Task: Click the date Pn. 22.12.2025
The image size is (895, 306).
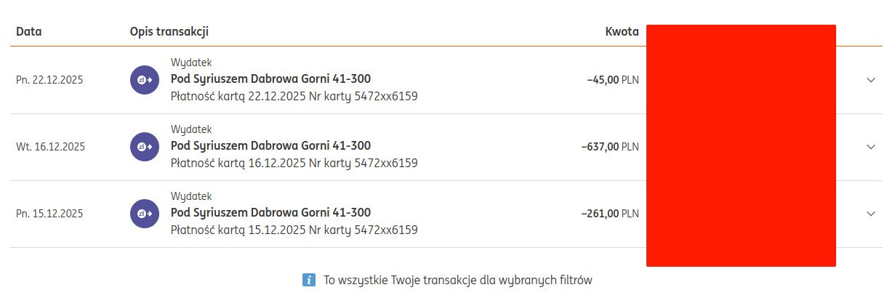Action: [x=49, y=80]
